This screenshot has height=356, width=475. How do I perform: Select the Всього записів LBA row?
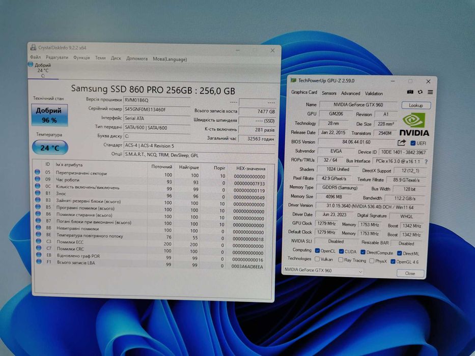point(151,264)
